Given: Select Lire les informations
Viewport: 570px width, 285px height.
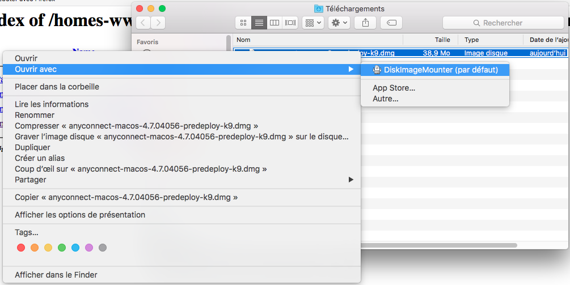Looking at the screenshot, I should (x=52, y=104).
